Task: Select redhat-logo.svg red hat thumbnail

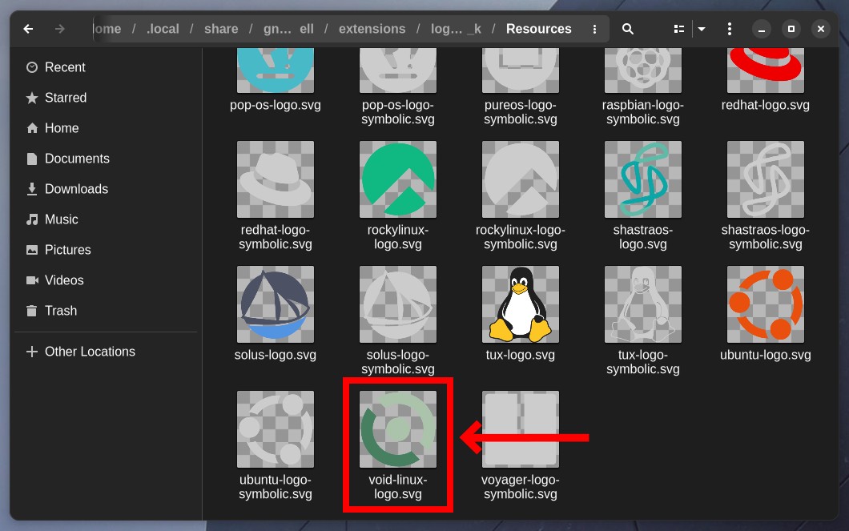Action: tap(766, 70)
